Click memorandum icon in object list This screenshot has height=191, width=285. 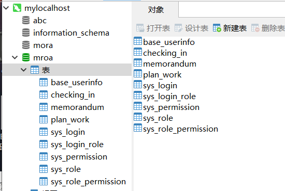pos(138,62)
